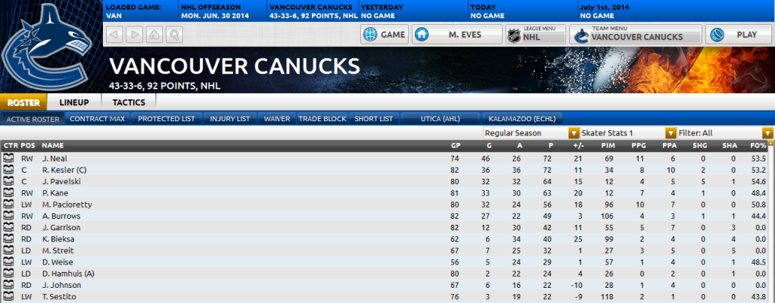Select the Trade Block subtab
The width and height of the screenshot is (775, 303).
pyautogui.click(x=322, y=119)
